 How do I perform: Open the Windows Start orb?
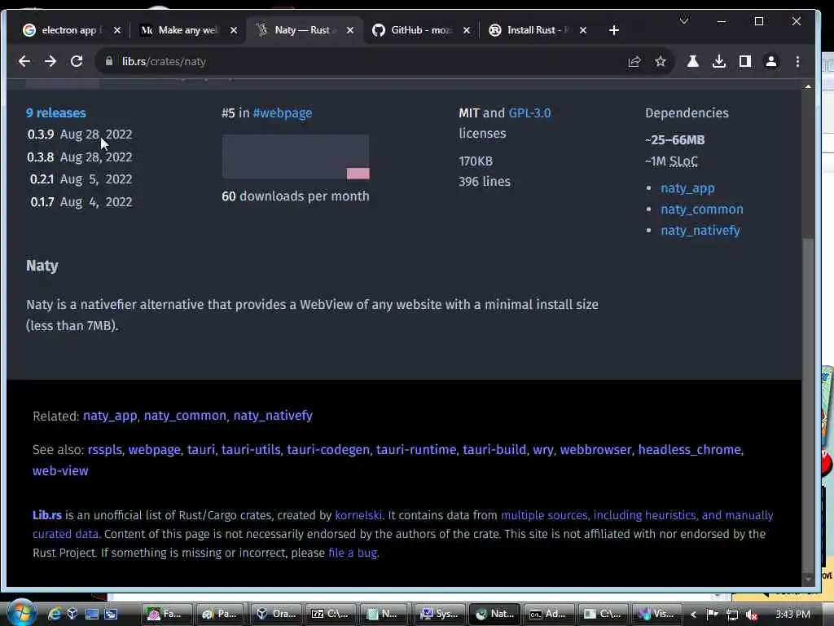(21, 613)
